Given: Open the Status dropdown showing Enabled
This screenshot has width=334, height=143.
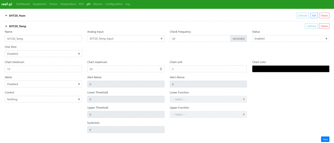Looking at the screenshot, I should [291, 39].
